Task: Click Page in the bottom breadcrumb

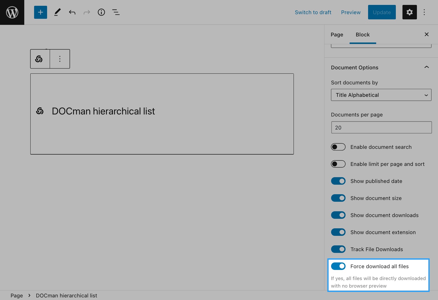Action: click(x=17, y=295)
